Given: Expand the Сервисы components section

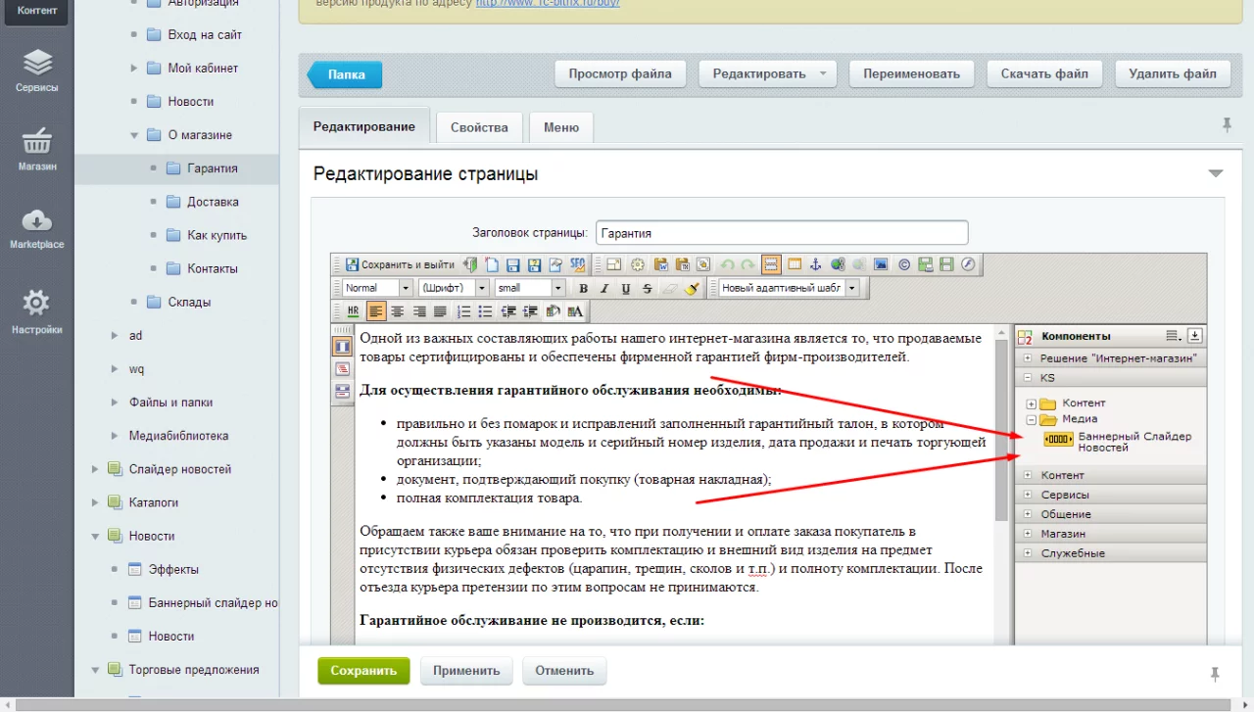Looking at the screenshot, I should 1027,495.
